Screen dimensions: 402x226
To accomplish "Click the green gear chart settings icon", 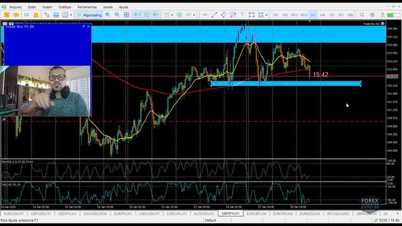I will click(179, 15).
